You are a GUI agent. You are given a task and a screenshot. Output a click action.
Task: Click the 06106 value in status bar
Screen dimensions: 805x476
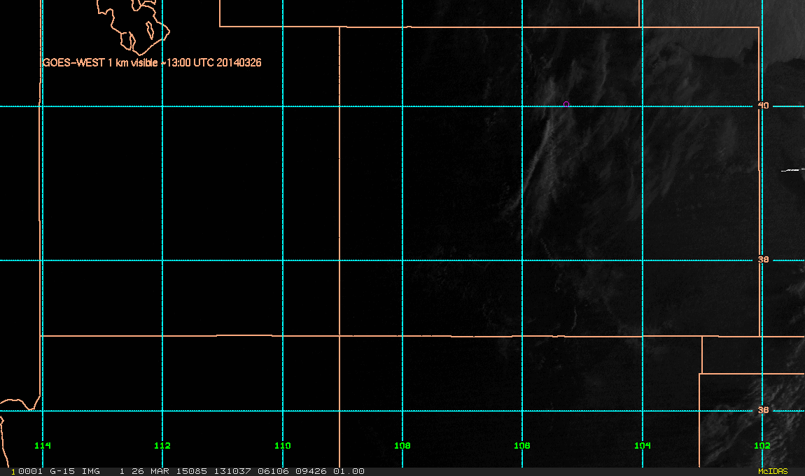click(x=274, y=471)
